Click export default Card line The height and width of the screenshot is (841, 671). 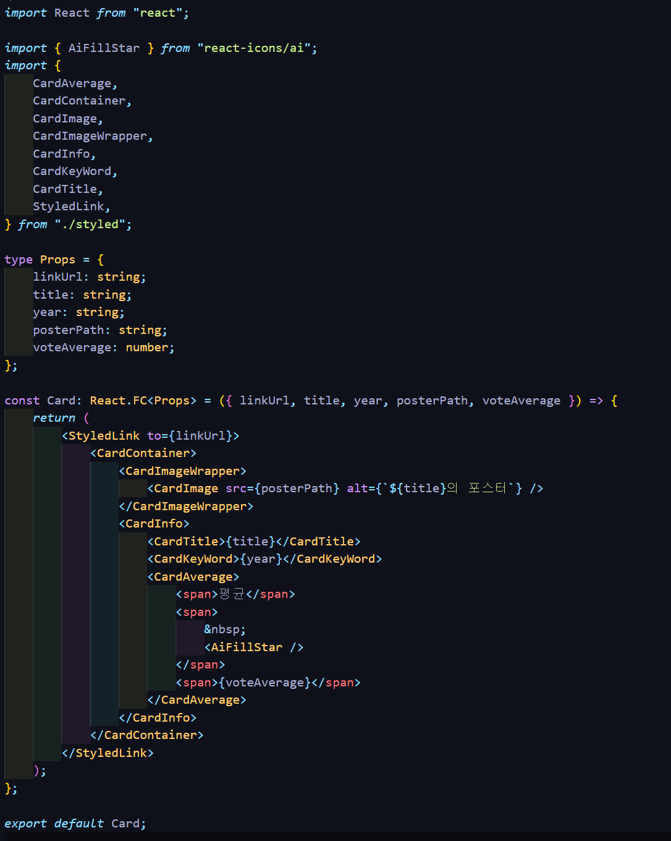coord(75,824)
